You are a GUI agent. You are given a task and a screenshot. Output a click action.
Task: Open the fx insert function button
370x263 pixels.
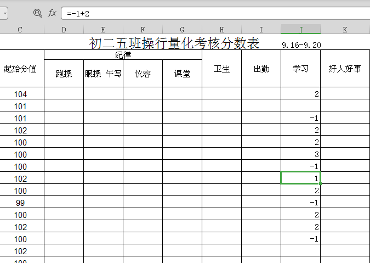pyautogui.click(x=52, y=13)
